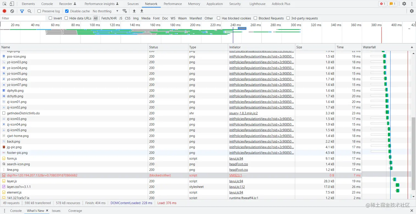Sort requests by Status column header
Screen dimensions: 416x214
[168, 47]
